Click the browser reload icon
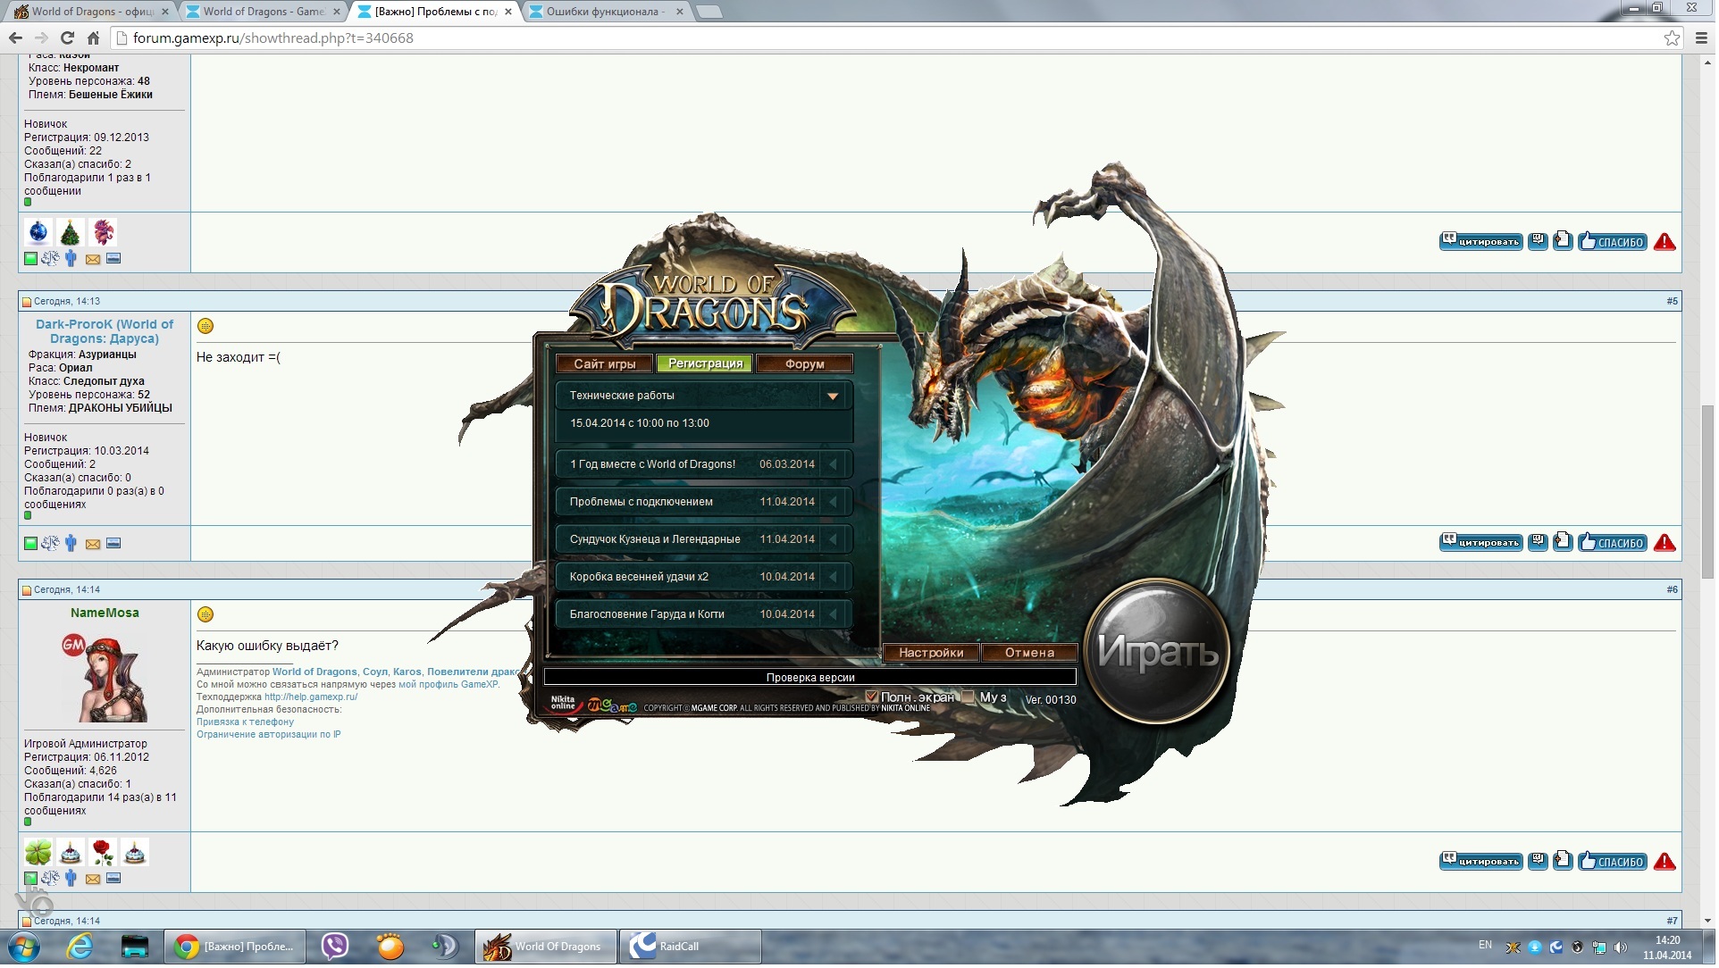This screenshot has height=968, width=1719. (67, 38)
